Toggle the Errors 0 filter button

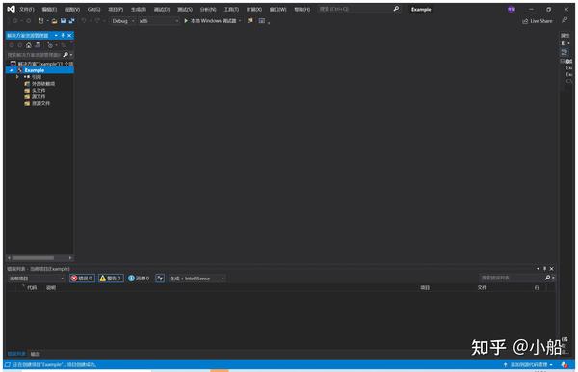[x=82, y=279]
